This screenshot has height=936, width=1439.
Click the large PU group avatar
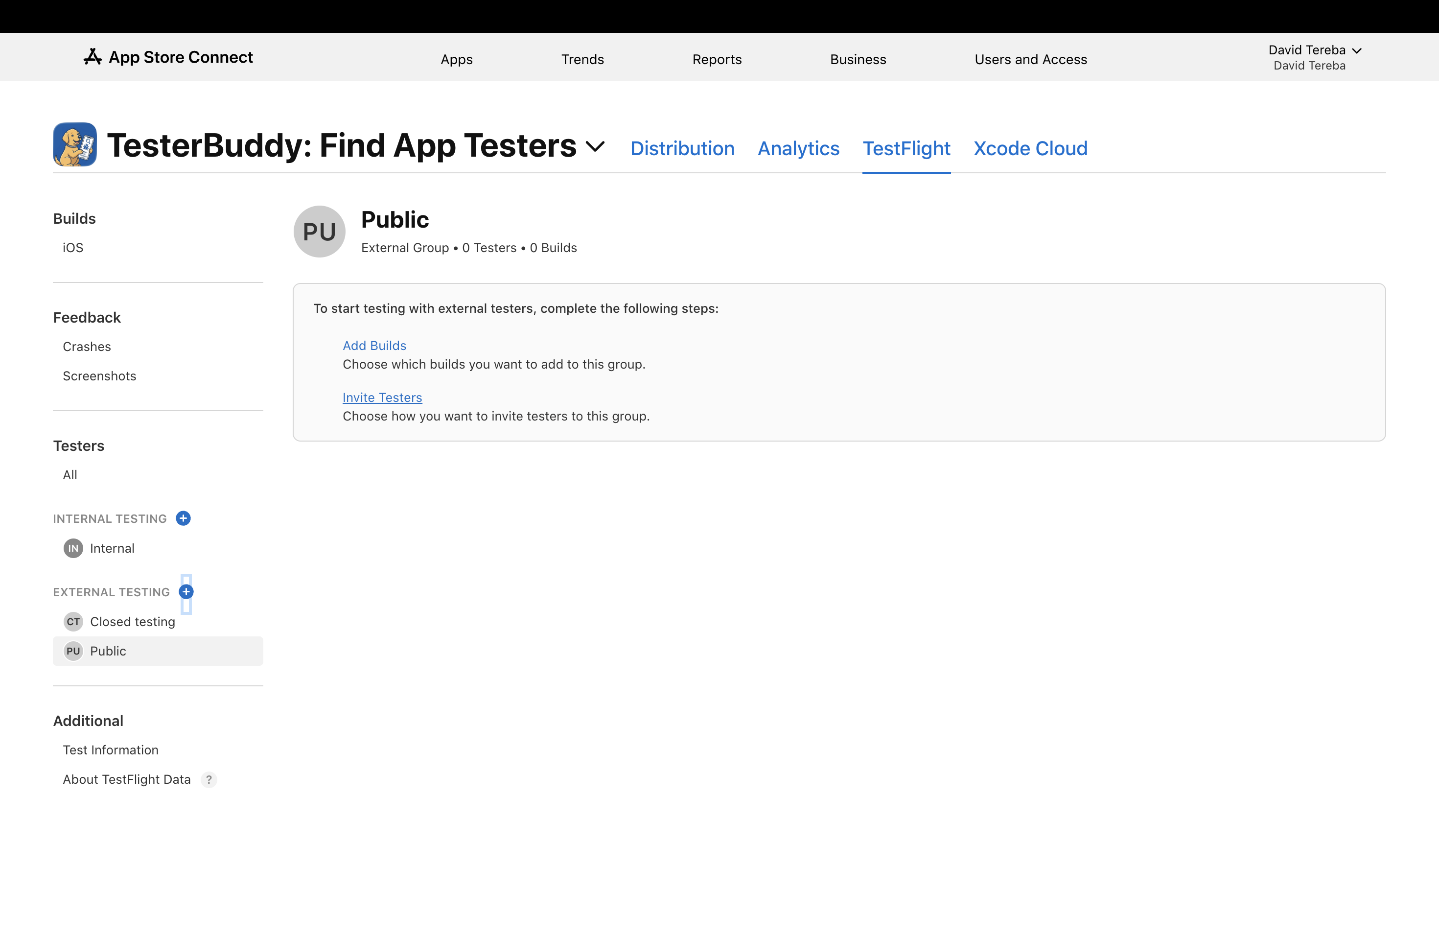(319, 232)
